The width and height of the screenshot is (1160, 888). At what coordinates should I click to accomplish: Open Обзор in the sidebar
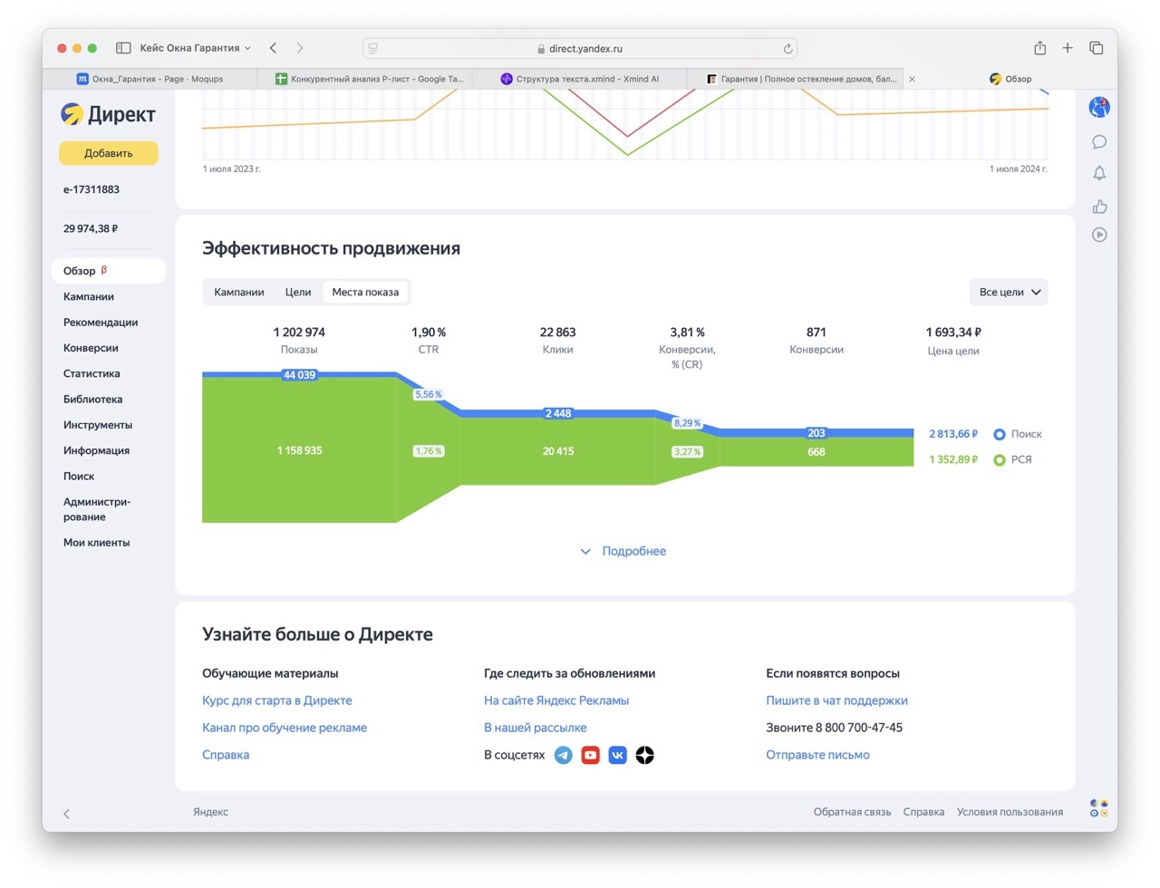click(109, 270)
